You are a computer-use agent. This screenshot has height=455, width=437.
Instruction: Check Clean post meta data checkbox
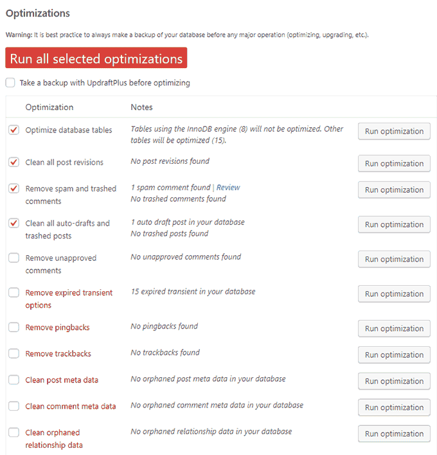pyautogui.click(x=13, y=380)
